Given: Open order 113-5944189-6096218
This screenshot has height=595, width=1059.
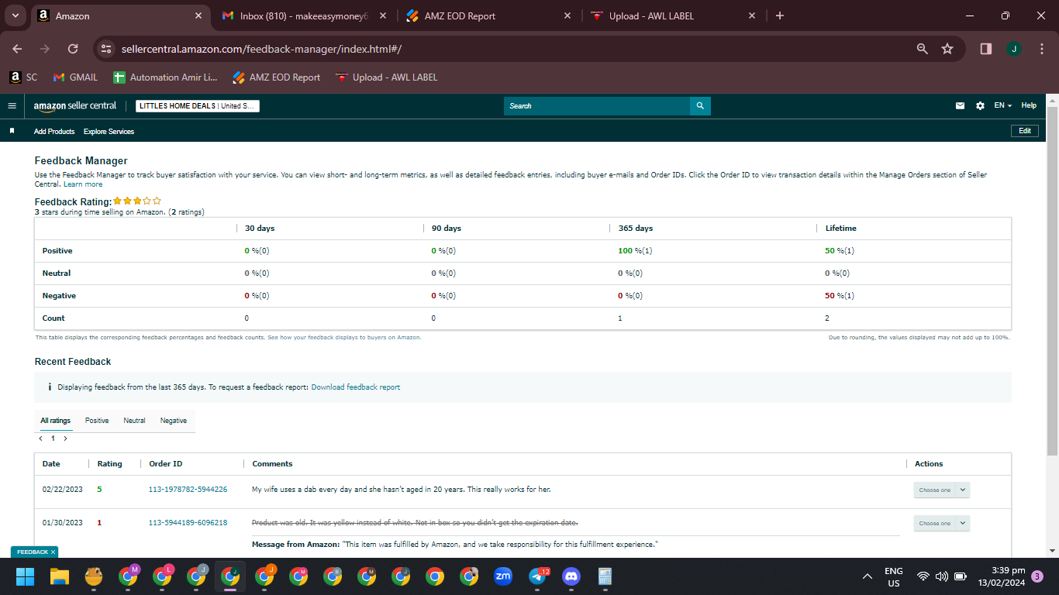Looking at the screenshot, I should [188, 523].
